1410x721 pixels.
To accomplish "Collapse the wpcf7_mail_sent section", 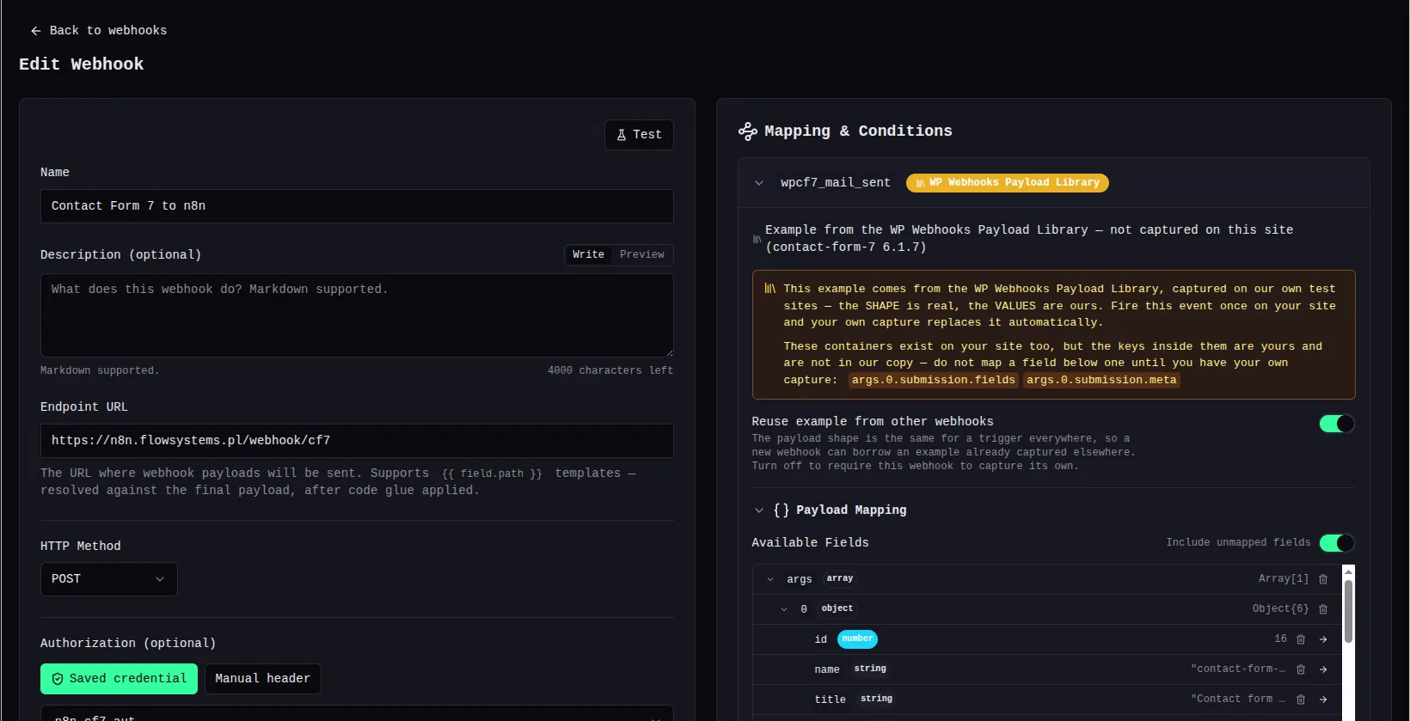I will click(x=759, y=183).
